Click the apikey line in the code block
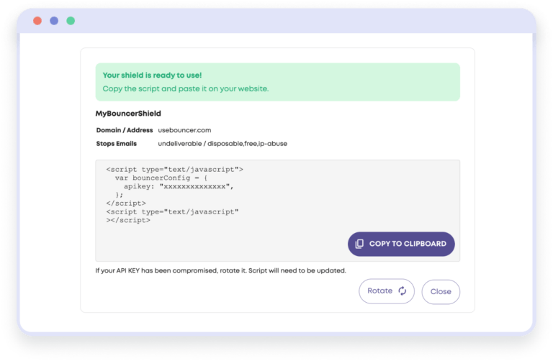The image size is (553, 361). (x=179, y=186)
